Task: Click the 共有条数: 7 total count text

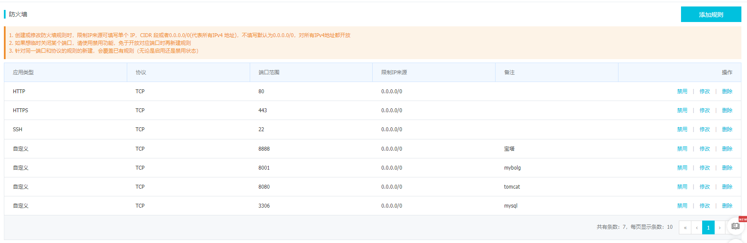Action: coord(612,227)
